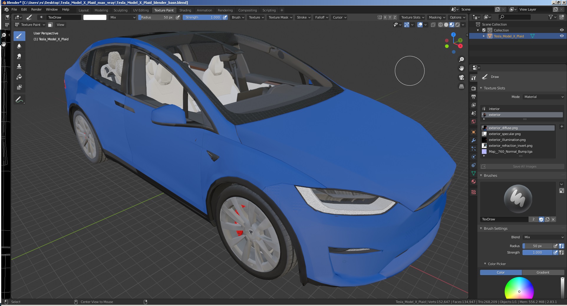Open World properties tab
The image size is (567, 306).
pyautogui.click(x=474, y=121)
